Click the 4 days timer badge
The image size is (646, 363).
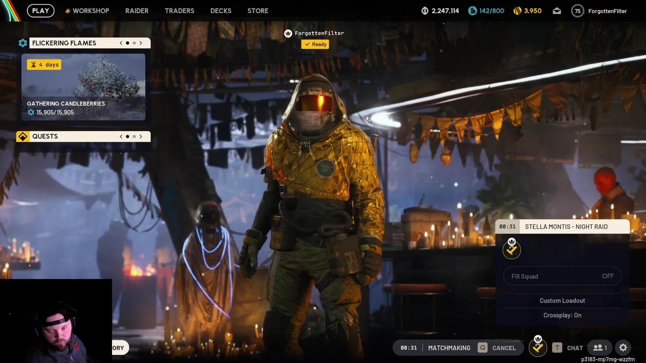[x=44, y=65]
